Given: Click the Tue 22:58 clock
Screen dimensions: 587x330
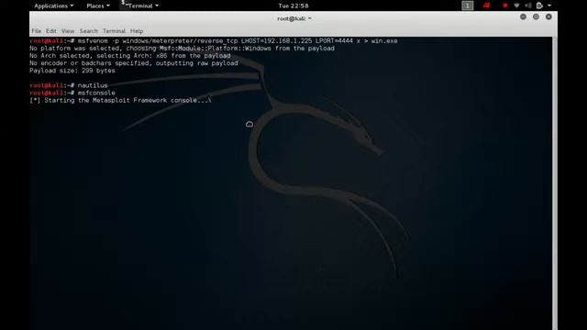Looking at the screenshot, I should (x=293, y=6).
